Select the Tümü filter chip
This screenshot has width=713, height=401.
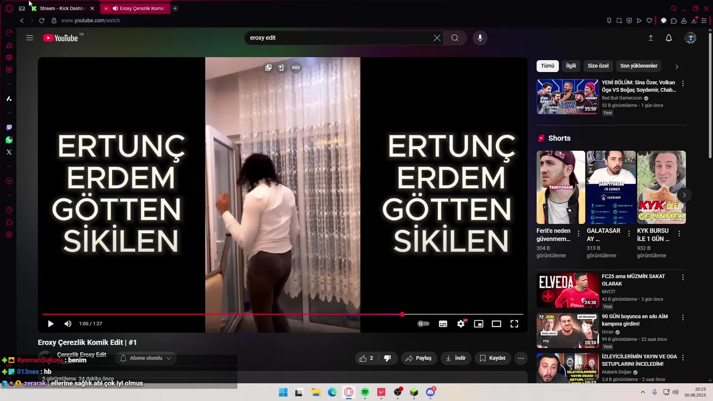click(548, 66)
